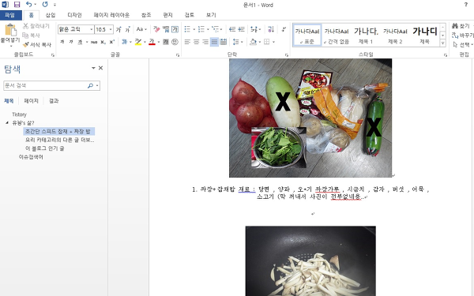Apply the 표준 (Normal) style

tap(307, 35)
